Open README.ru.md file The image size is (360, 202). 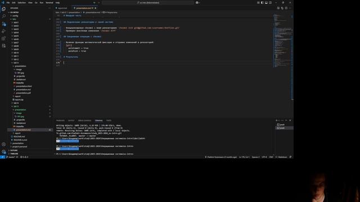click(x=30, y=140)
